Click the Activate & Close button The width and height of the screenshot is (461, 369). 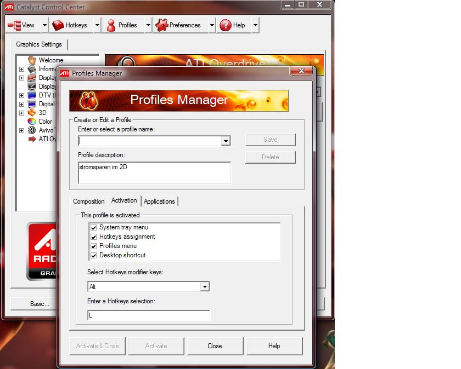point(97,346)
